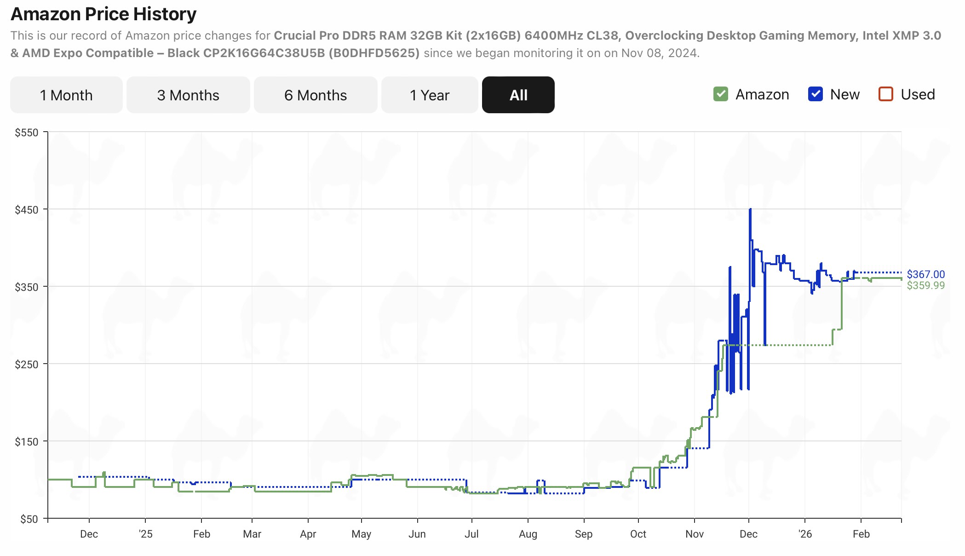Enable the Used price checkbox

click(x=885, y=94)
